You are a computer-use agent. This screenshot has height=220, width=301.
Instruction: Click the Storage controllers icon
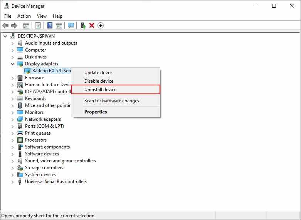click(20, 168)
